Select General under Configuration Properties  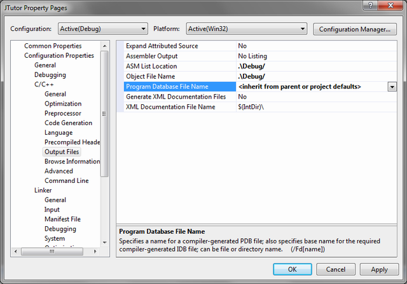45,65
